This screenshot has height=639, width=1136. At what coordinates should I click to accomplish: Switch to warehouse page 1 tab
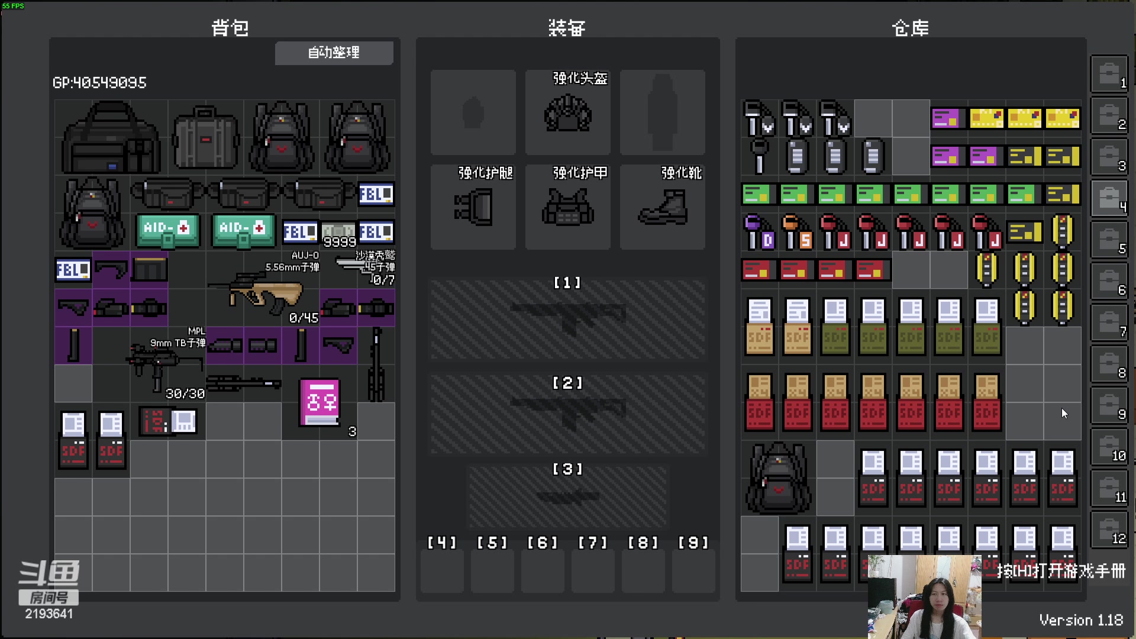tap(1109, 74)
